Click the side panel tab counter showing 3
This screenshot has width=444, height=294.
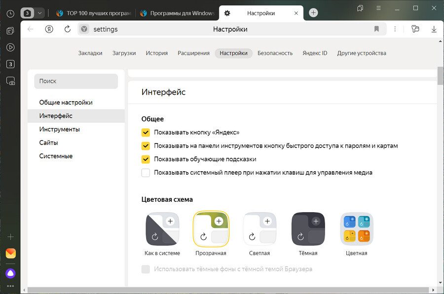pyautogui.click(x=10, y=64)
